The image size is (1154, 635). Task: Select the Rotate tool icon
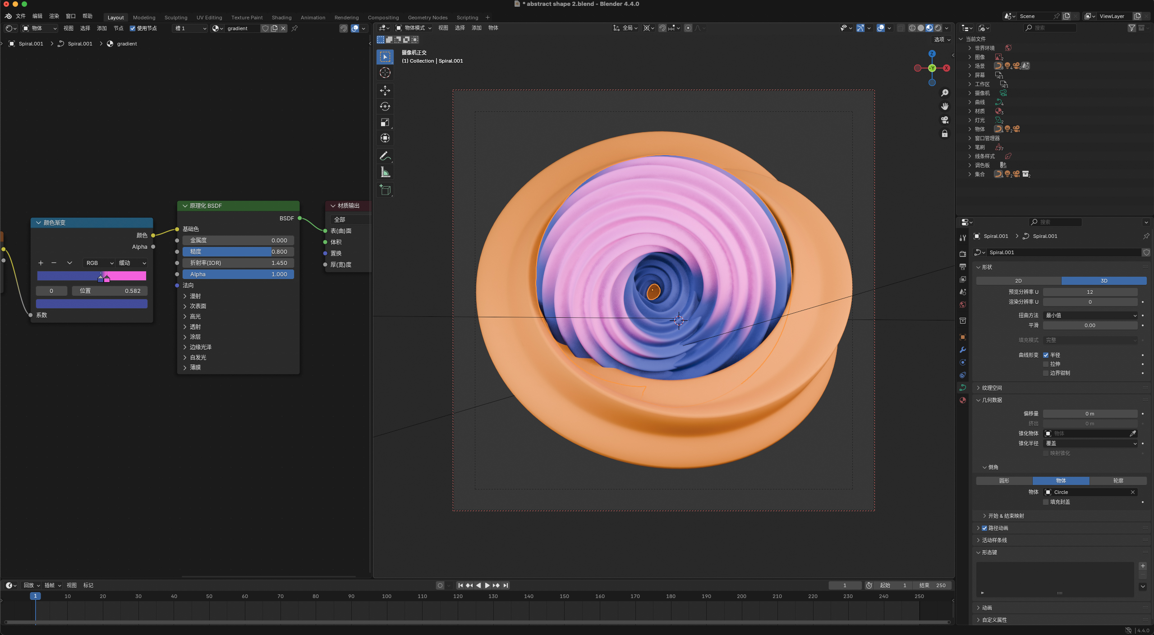pos(385,106)
